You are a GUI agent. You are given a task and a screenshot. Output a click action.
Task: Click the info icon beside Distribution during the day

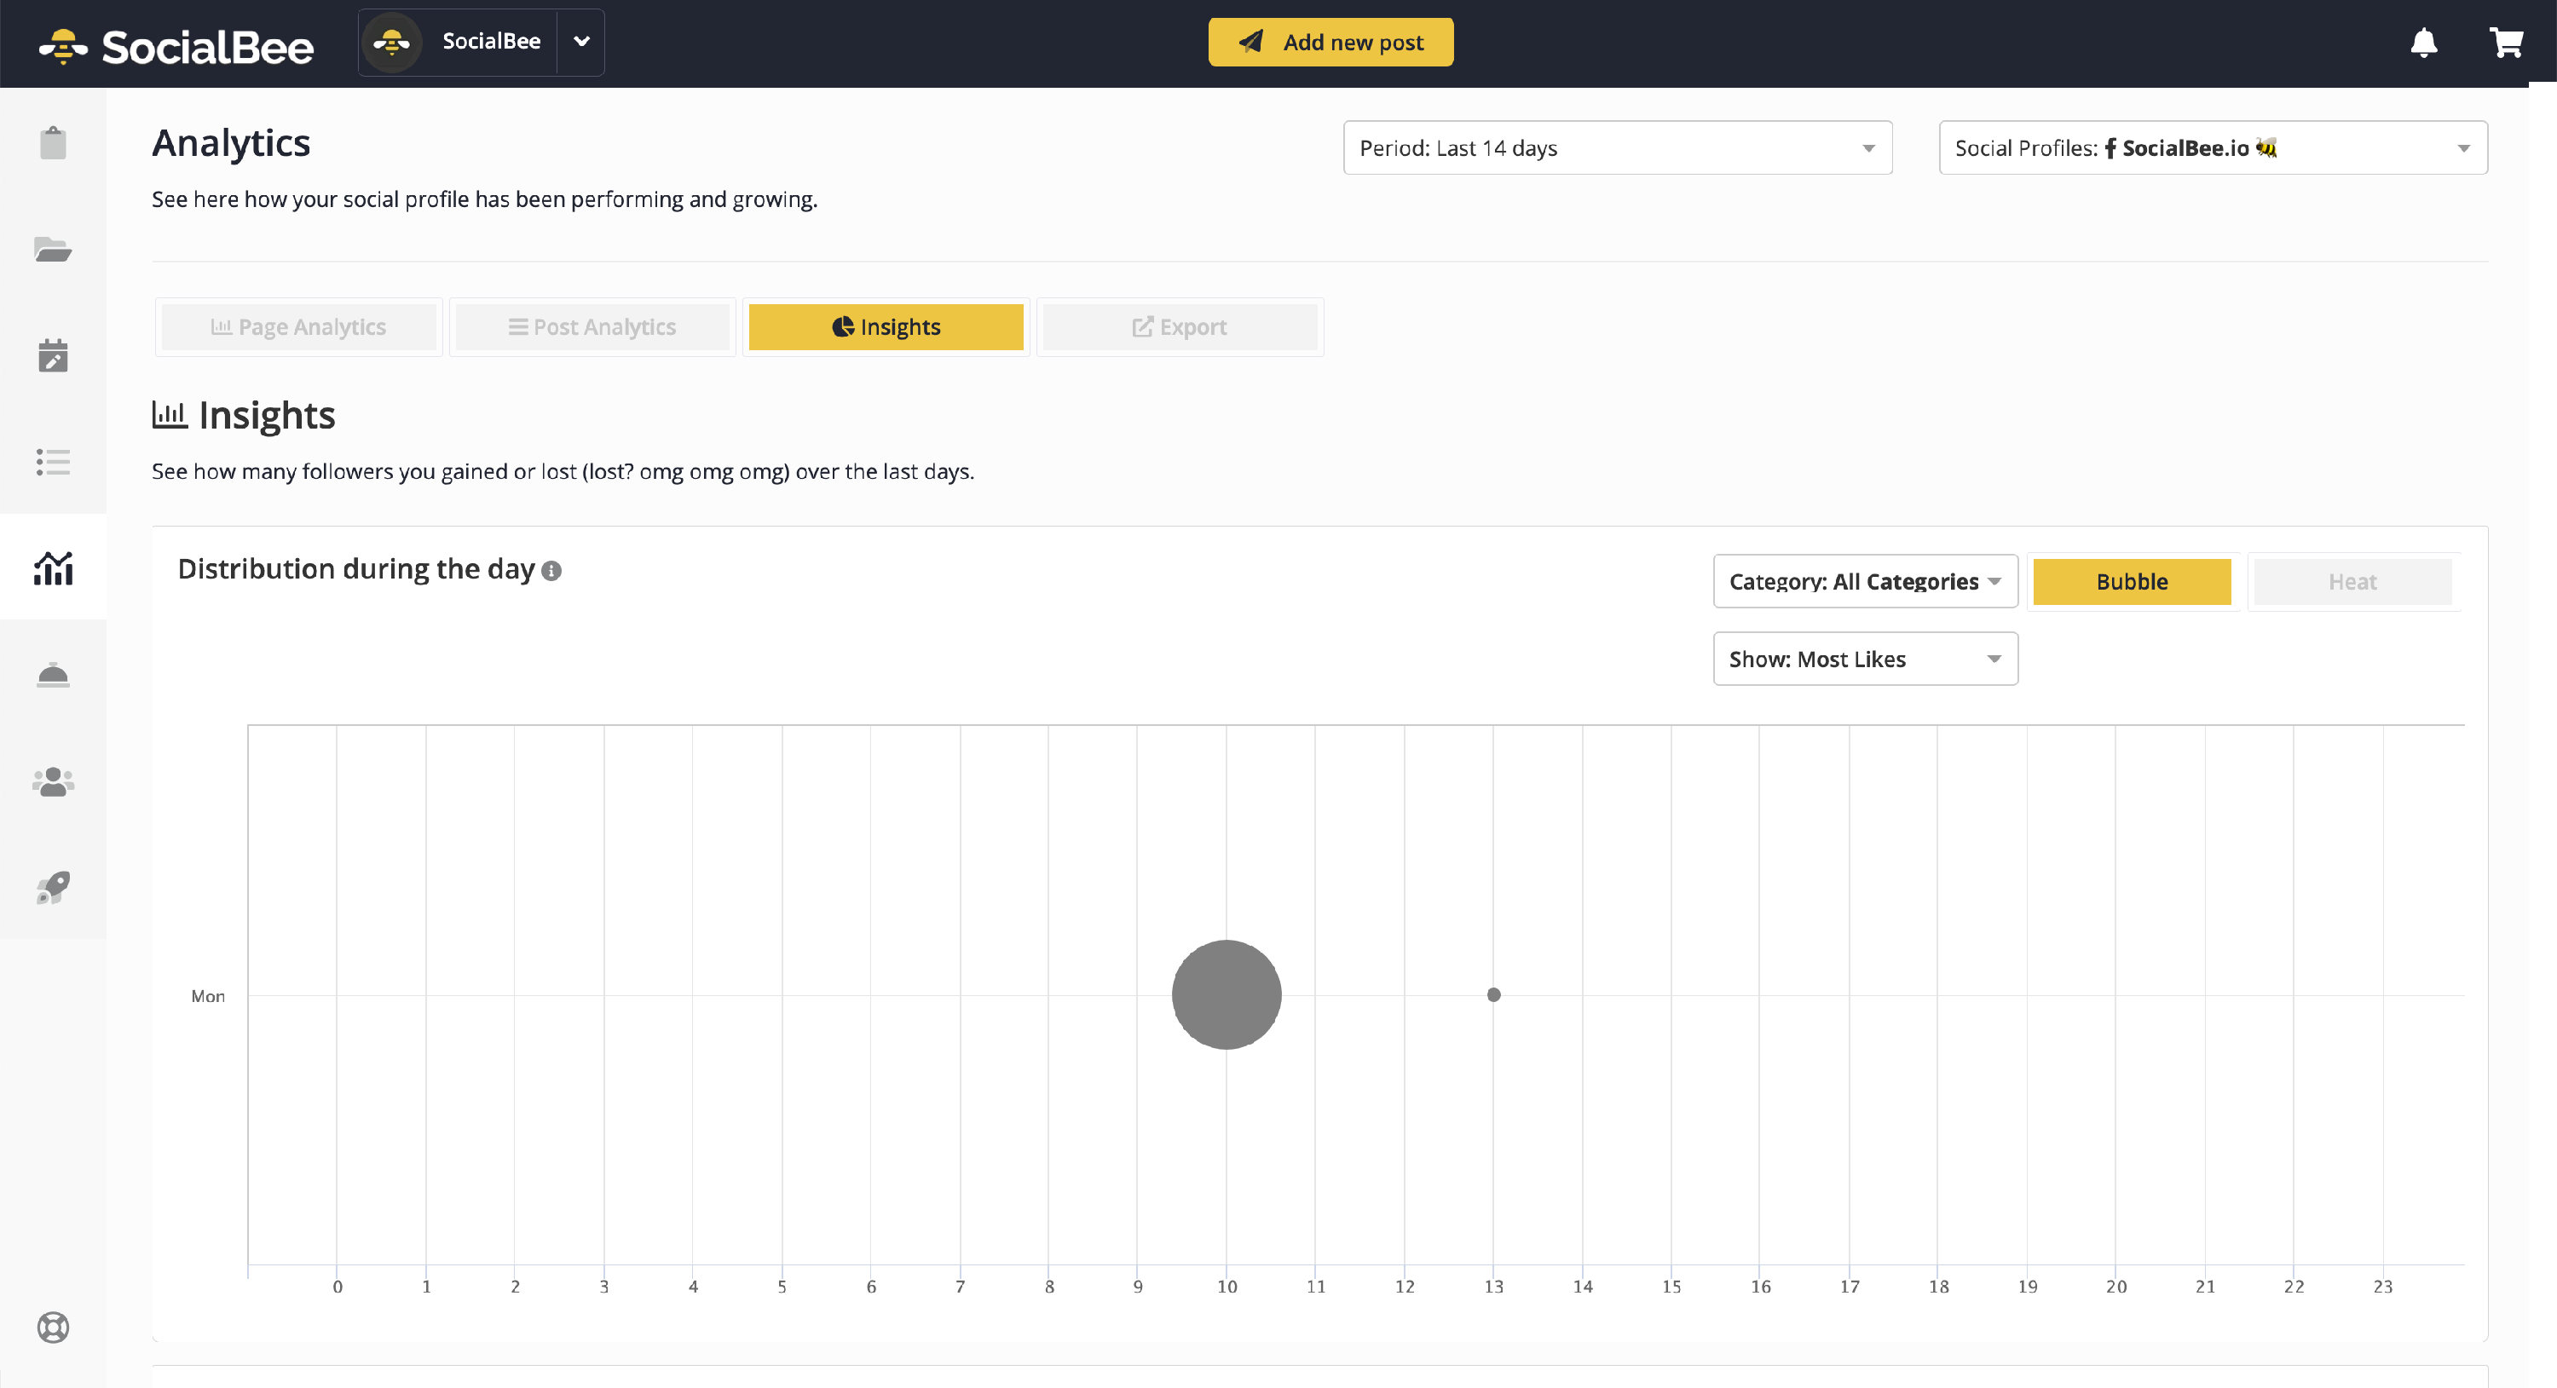pyautogui.click(x=552, y=571)
